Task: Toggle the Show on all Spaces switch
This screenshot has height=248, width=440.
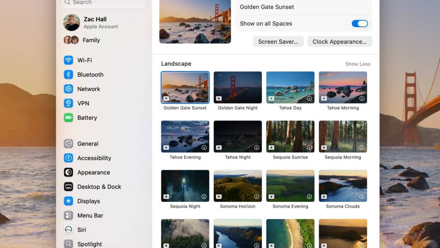Action: (360, 24)
